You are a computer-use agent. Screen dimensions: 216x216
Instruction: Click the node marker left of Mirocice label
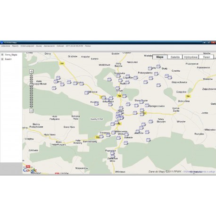point(86,93)
